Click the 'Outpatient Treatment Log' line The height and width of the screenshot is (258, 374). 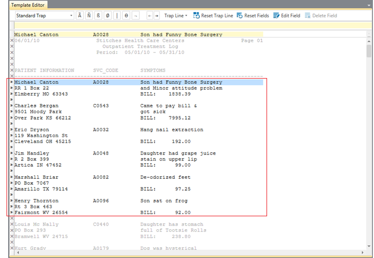coord(140,47)
